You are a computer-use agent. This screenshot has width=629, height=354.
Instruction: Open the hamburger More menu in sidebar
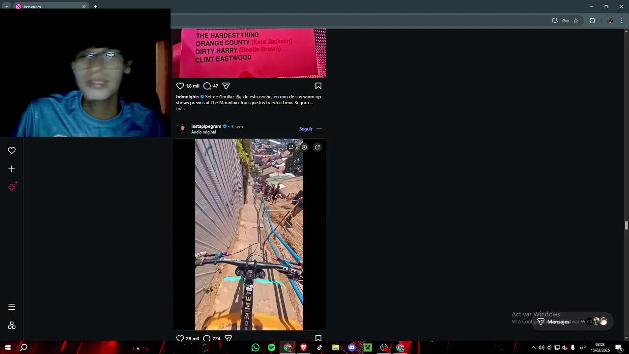coord(12,307)
